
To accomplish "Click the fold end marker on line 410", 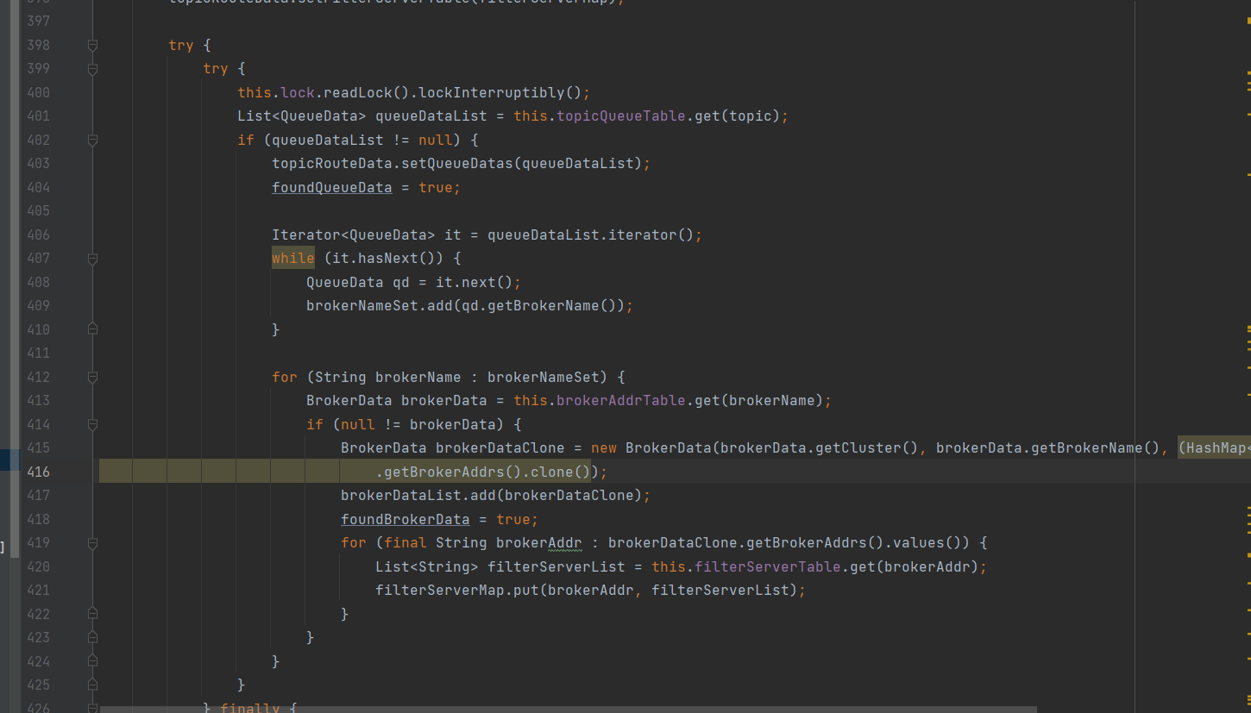I will pyautogui.click(x=92, y=329).
